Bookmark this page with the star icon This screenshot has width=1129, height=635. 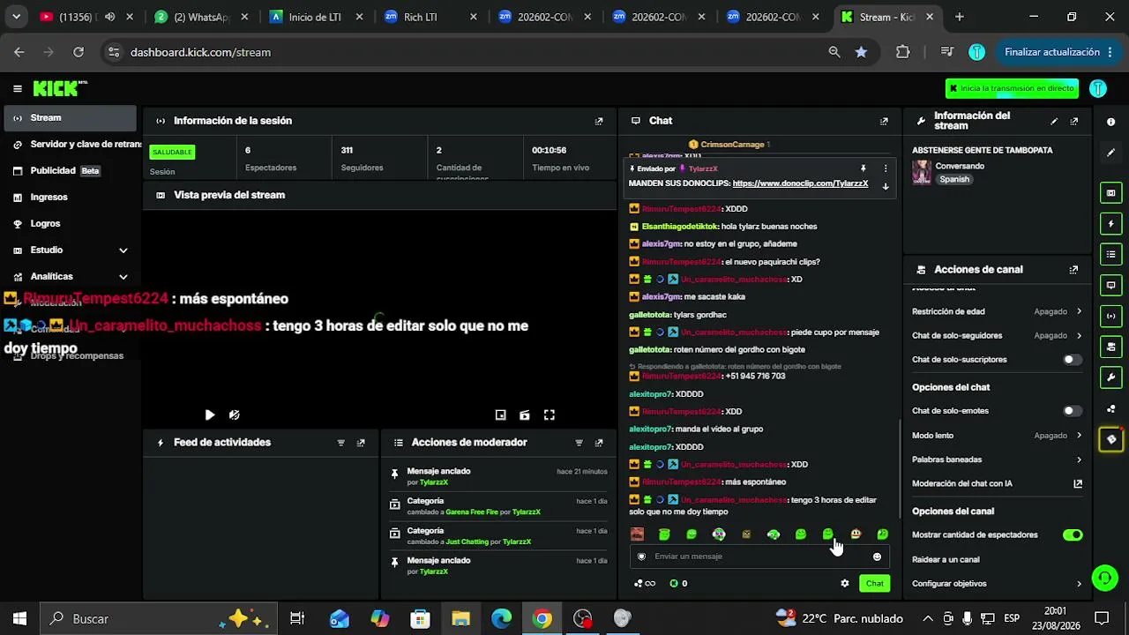click(861, 52)
